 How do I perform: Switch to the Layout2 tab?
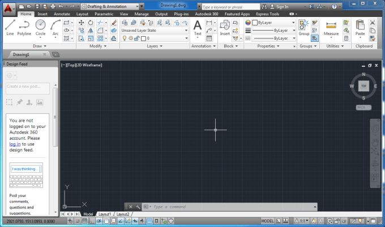point(123,214)
